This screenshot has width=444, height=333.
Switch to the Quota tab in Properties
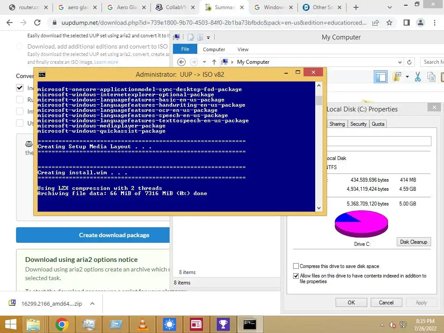click(378, 124)
